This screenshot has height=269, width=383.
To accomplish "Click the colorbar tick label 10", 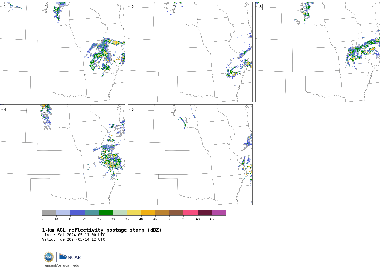I will [56, 219].
